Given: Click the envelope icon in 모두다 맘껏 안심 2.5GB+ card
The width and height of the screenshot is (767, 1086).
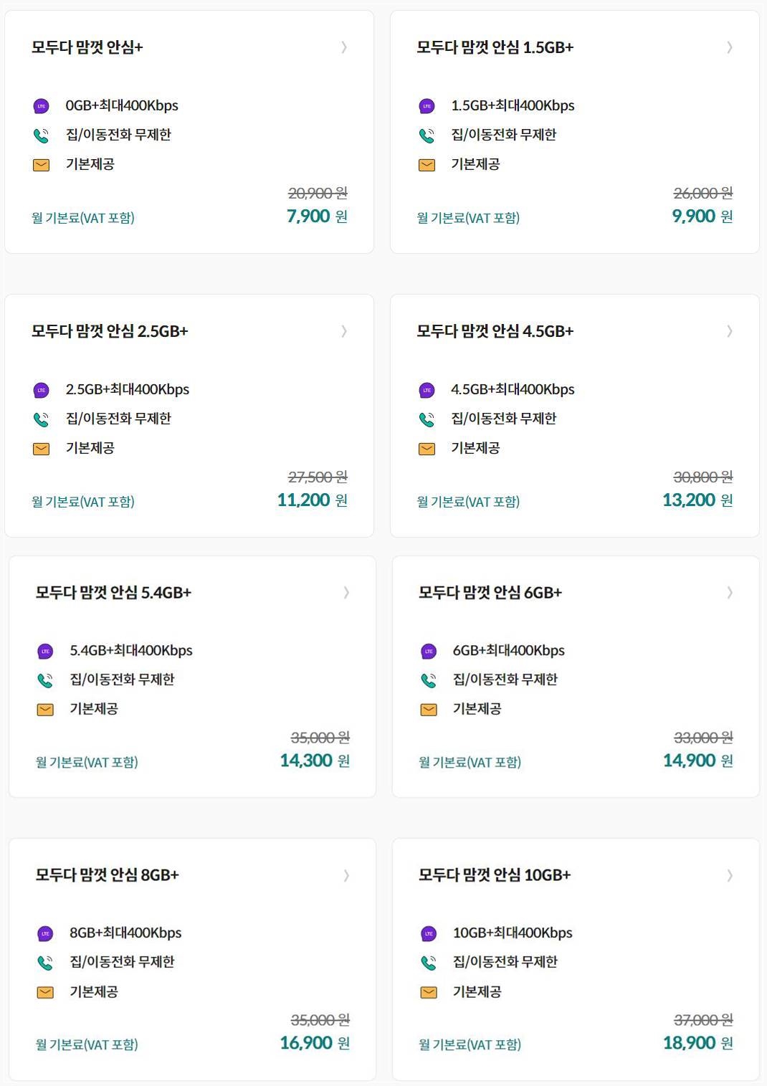Looking at the screenshot, I should click(x=42, y=449).
